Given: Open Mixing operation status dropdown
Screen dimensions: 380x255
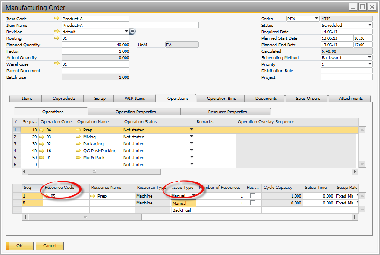Looking at the screenshot, I should pos(192,137).
